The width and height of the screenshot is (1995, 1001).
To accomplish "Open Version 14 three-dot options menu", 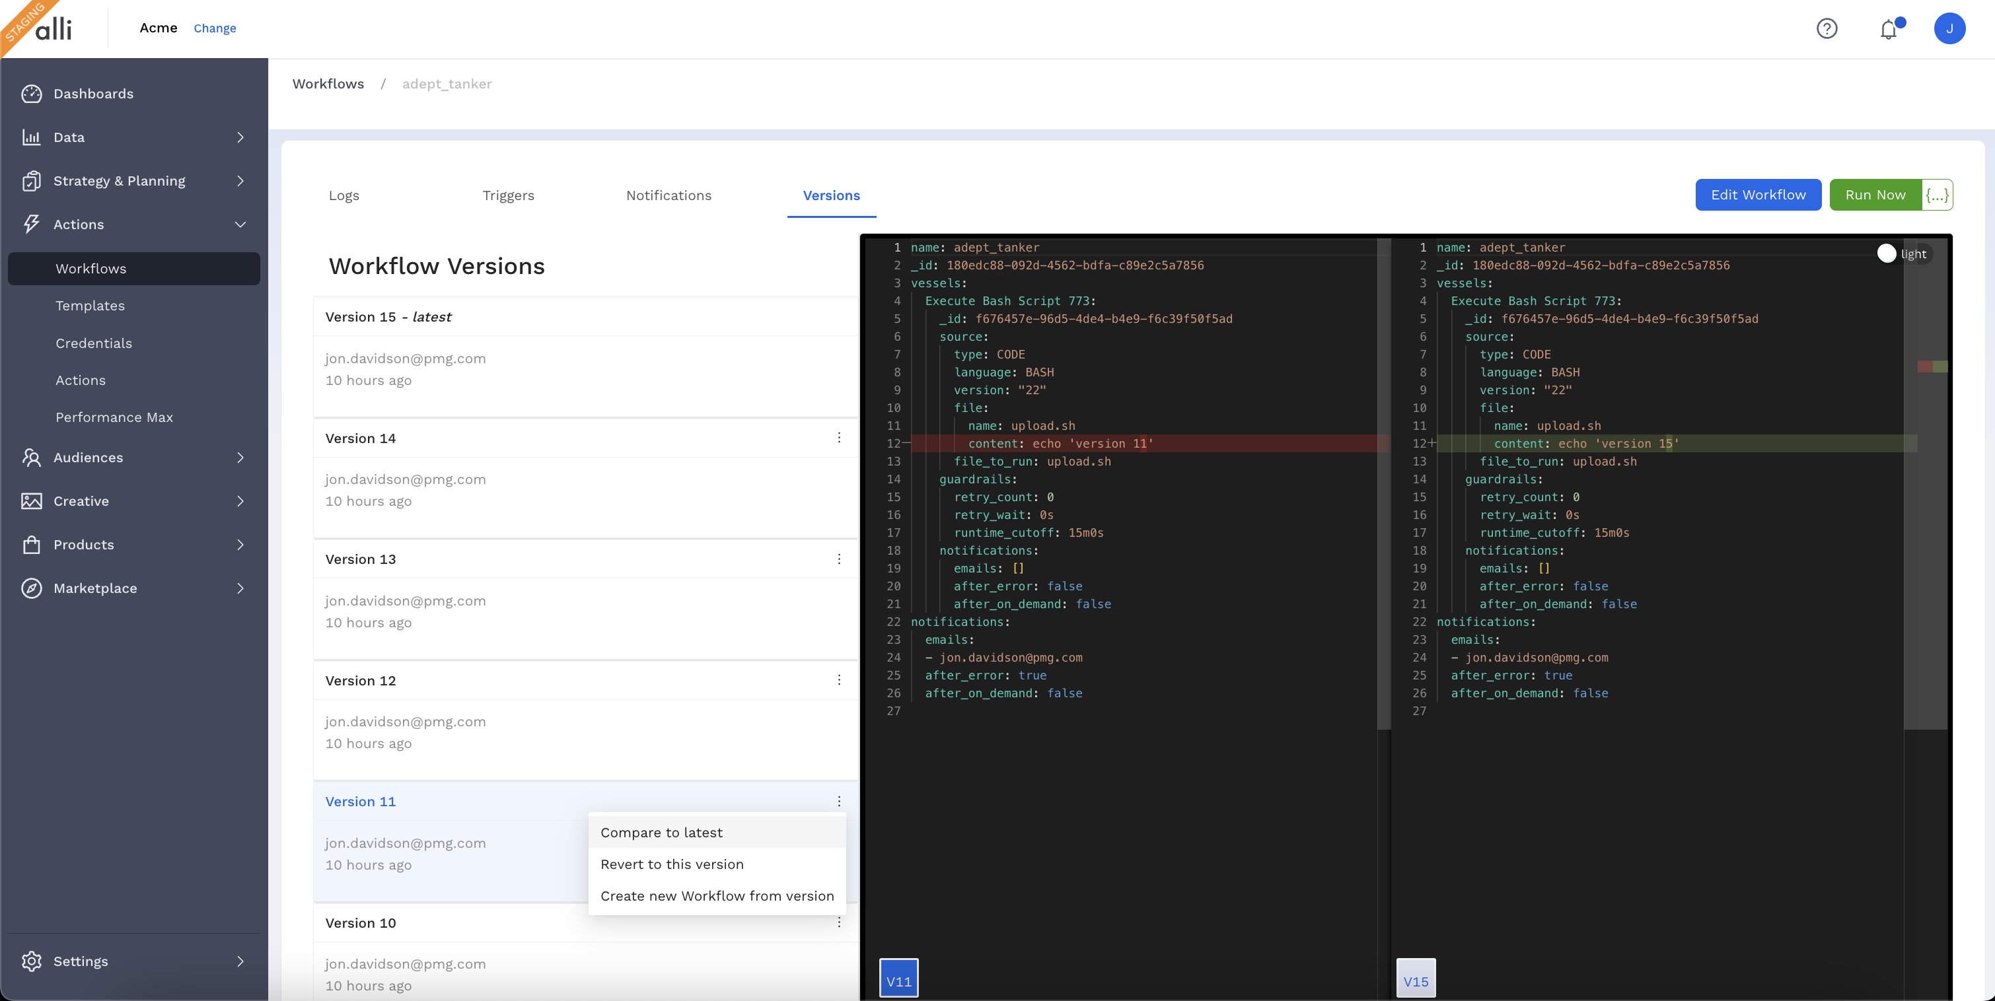I will [839, 438].
